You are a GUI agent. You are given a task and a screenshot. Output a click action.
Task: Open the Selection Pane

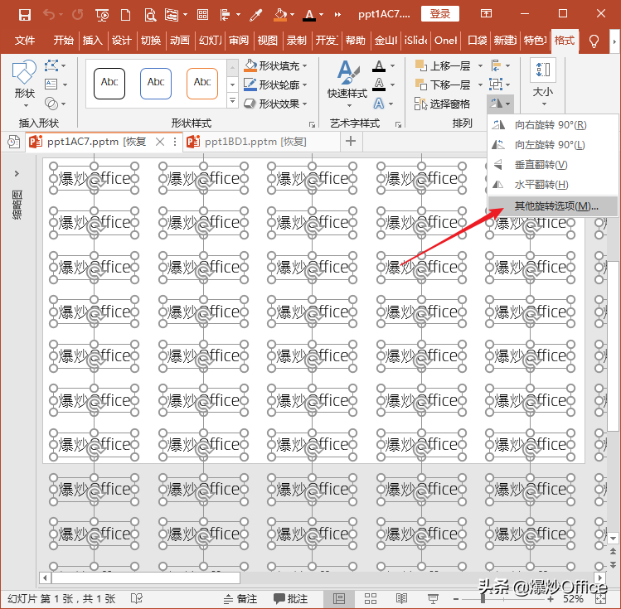(x=443, y=104)
